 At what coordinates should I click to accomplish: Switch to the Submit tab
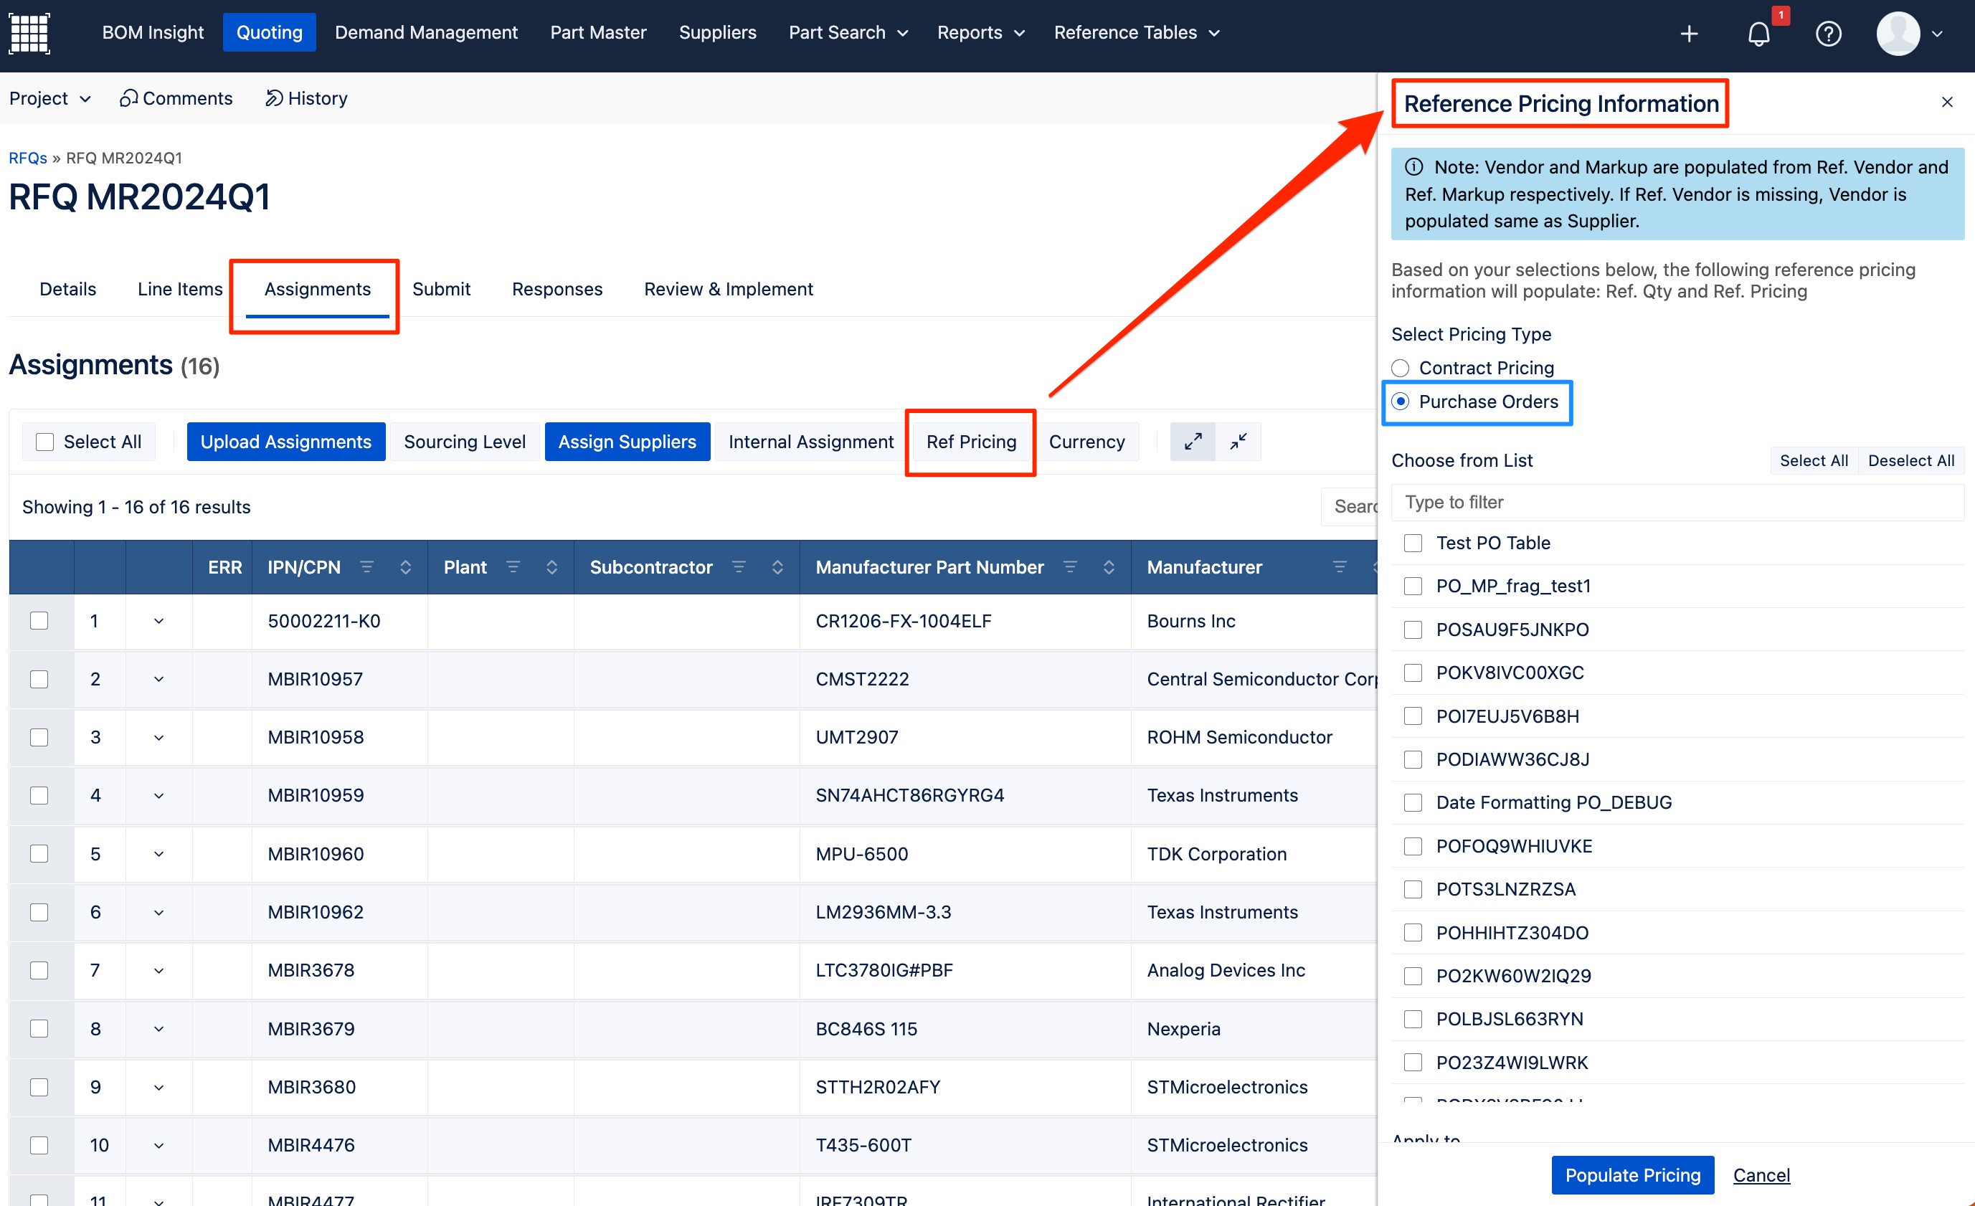441,288
